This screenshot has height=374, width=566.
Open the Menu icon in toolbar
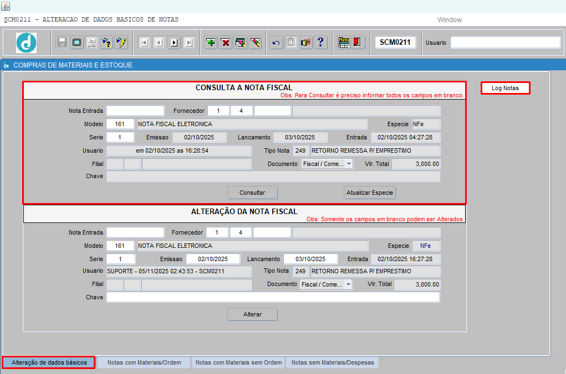(344, 43)
